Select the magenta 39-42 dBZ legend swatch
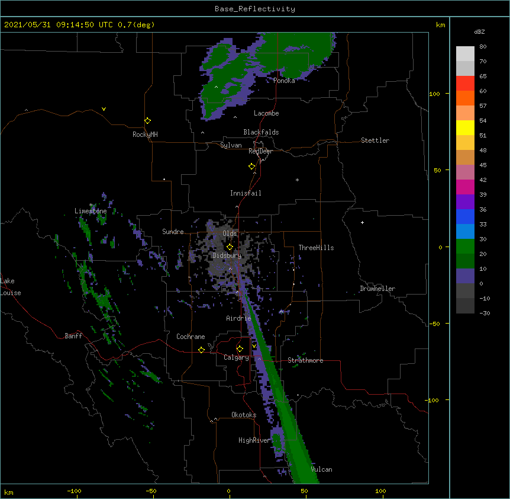 [x=465, y=187]
